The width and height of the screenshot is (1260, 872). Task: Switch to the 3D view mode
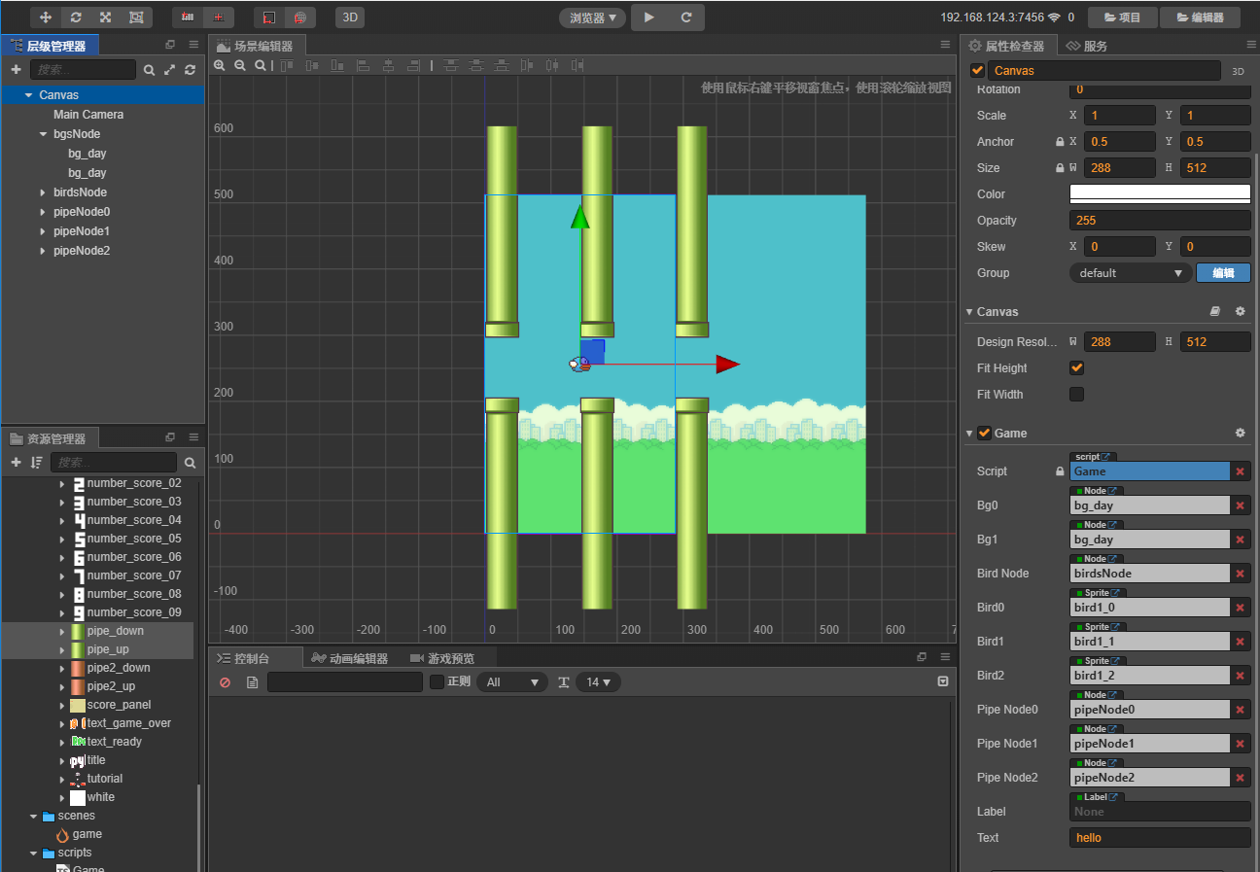350,17
